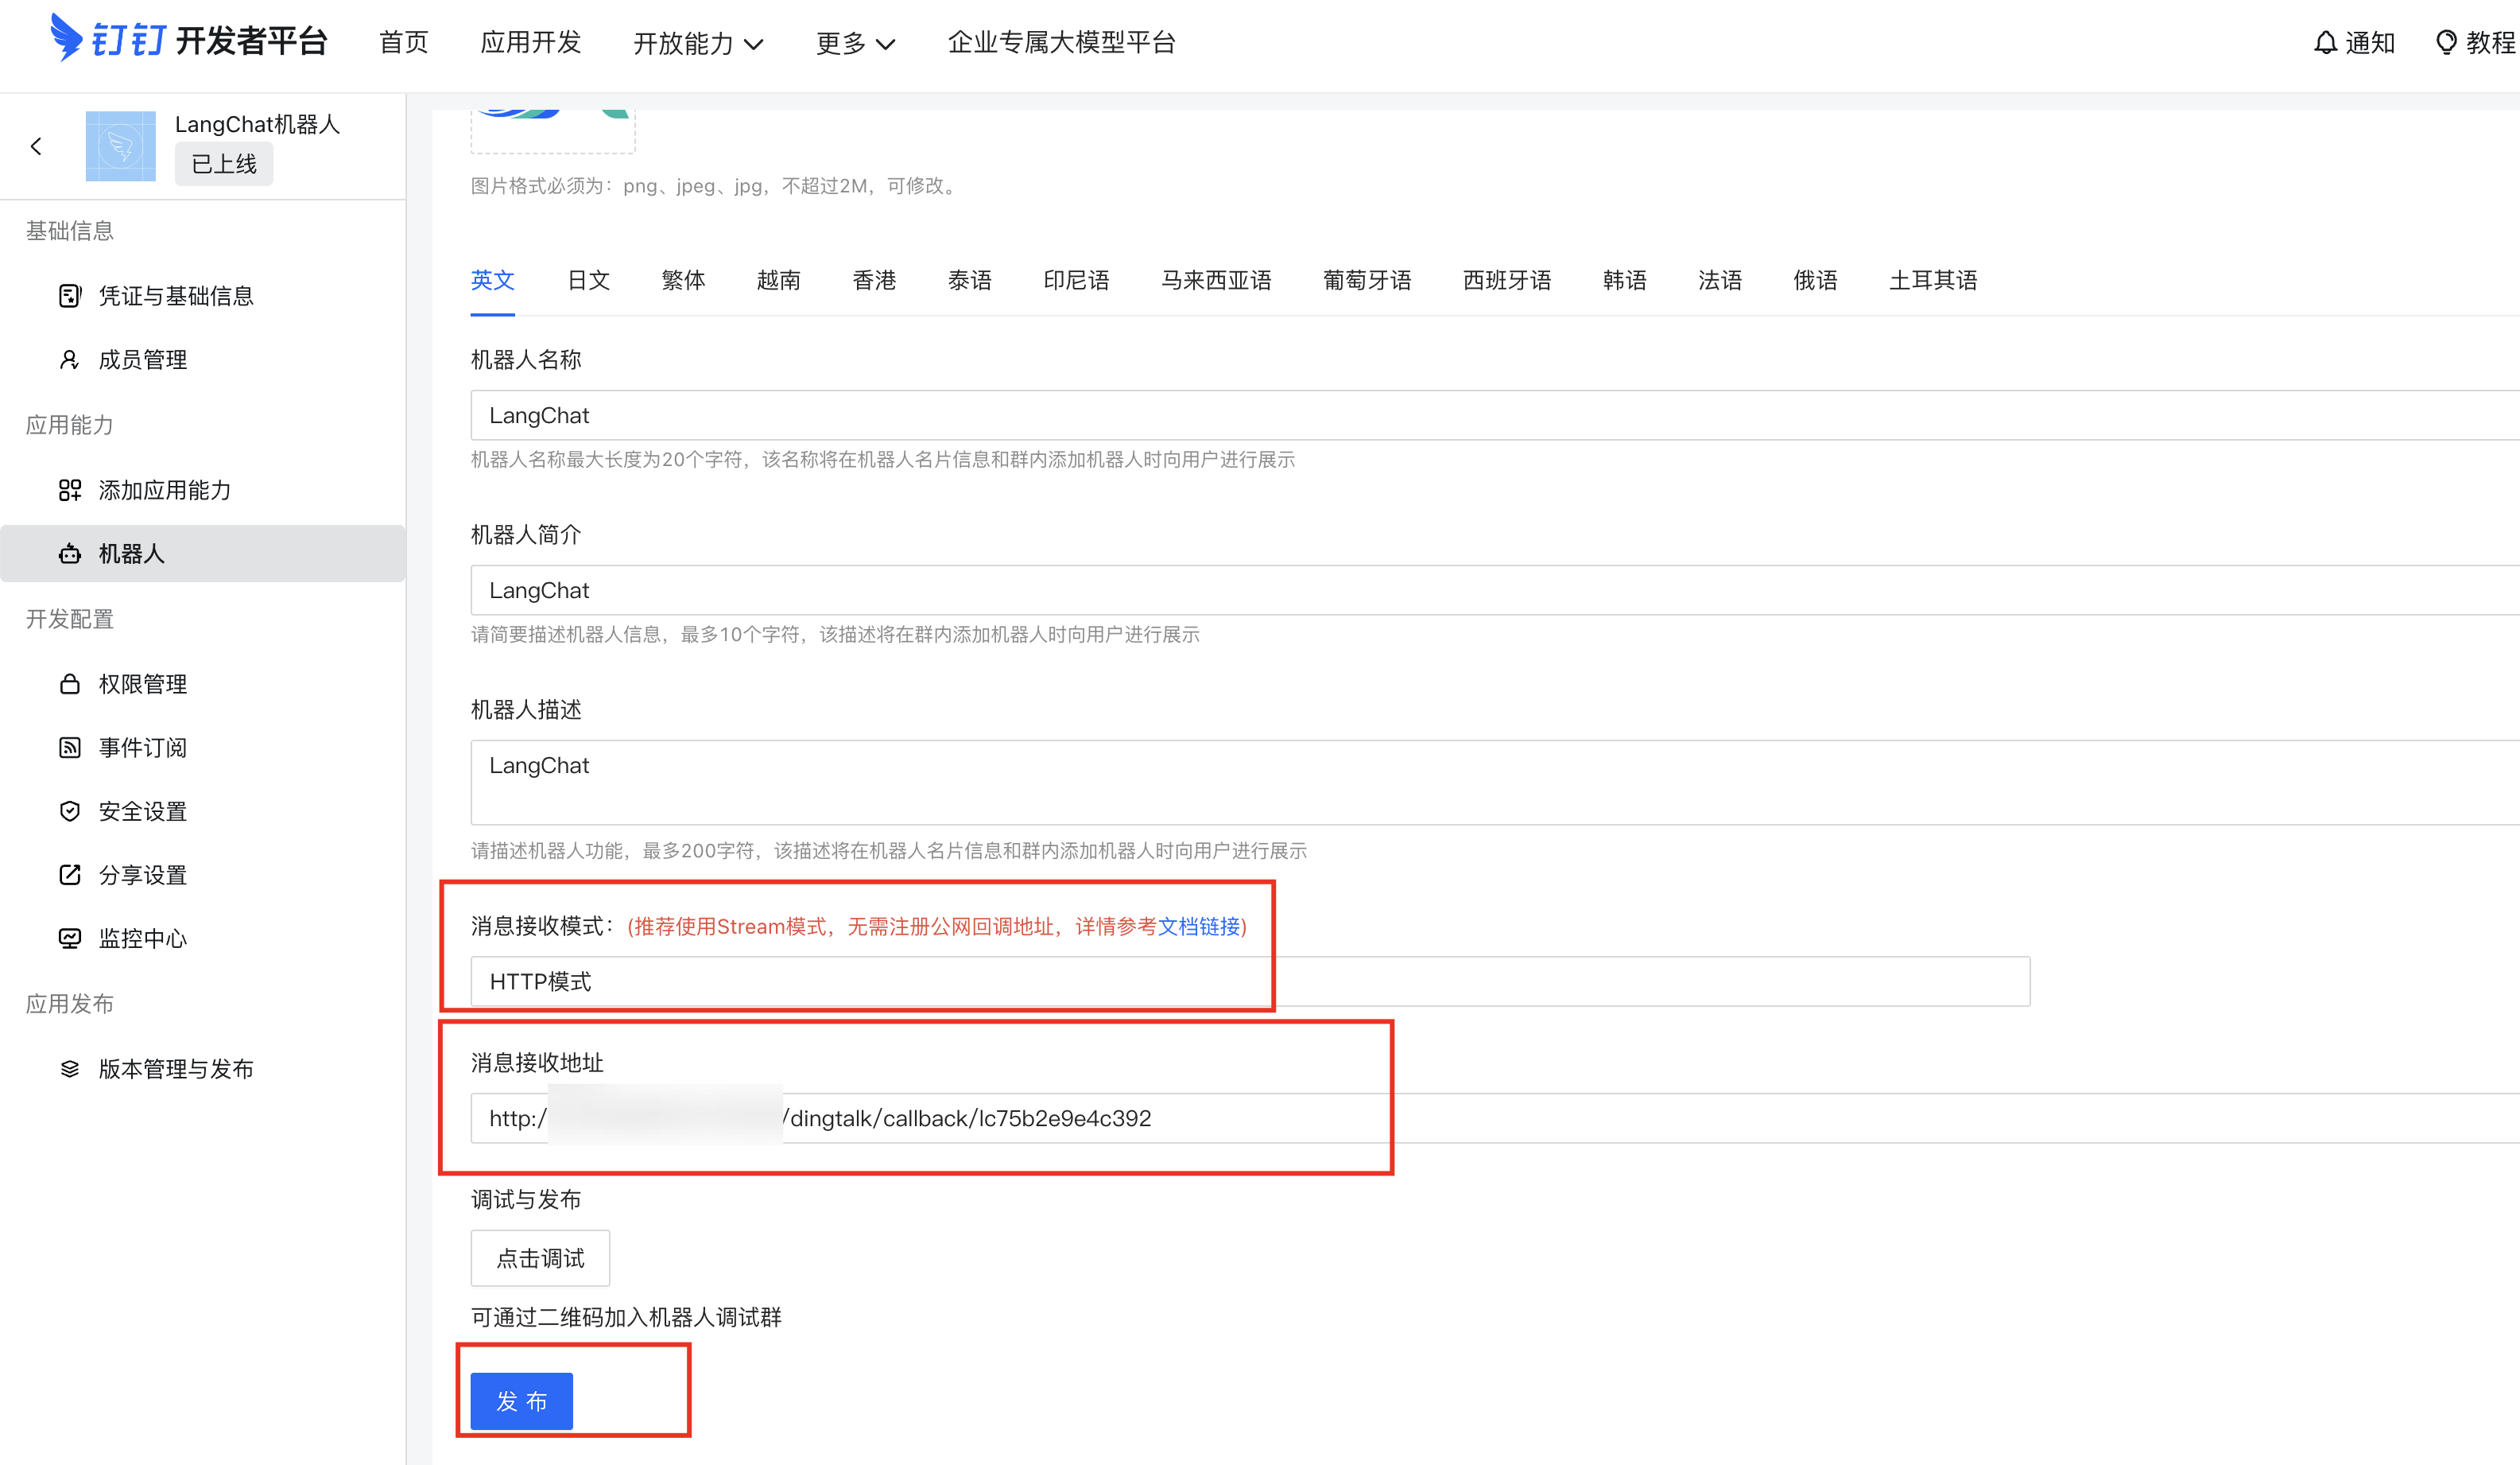The width and height of the screenshot is (2520, 1465).
Task: Open 监控中心 via its monitor icon
Action: click(x=69, y=938)
